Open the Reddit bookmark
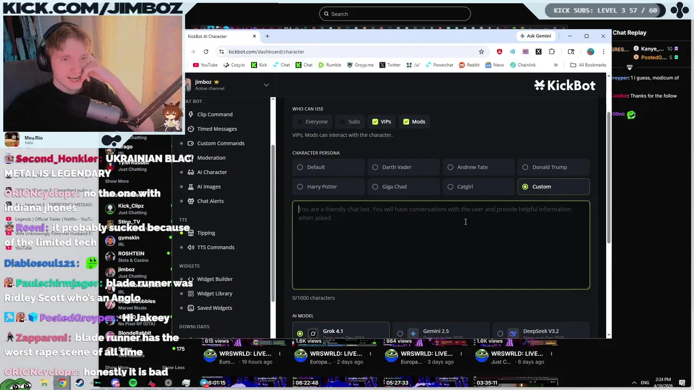Screen dimensions: 694x390 pyautogui.click(x=470, y=65)
